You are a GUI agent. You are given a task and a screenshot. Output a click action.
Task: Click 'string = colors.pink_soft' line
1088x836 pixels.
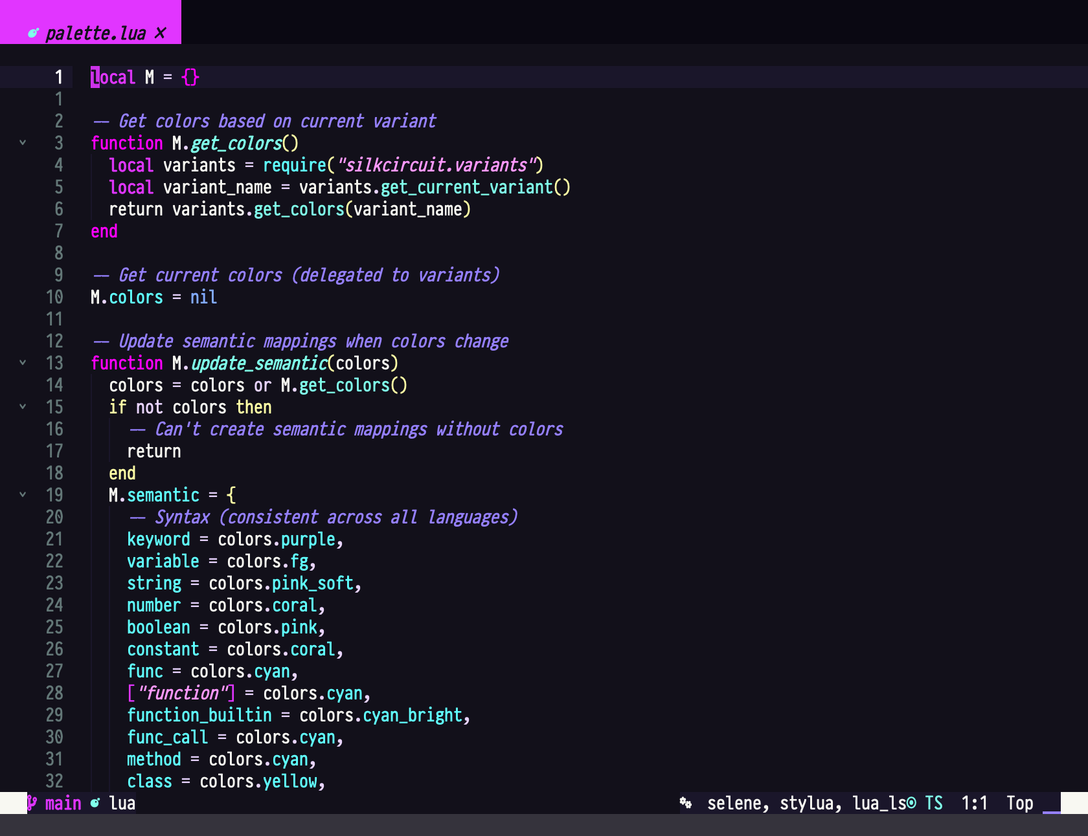click(244, 583)
